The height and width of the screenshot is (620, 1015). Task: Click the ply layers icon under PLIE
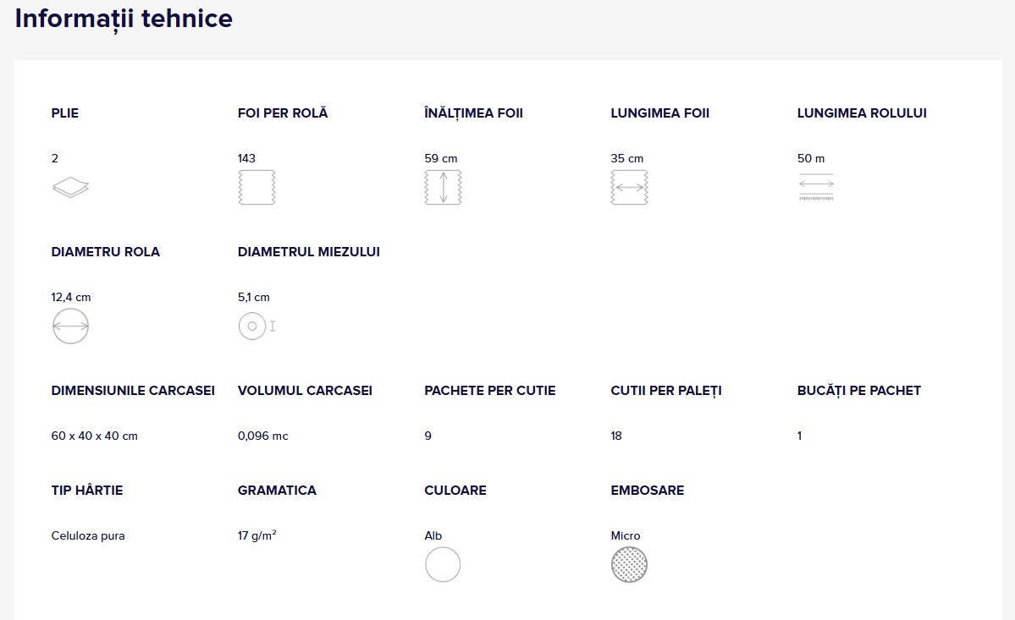tap(70, 187)
